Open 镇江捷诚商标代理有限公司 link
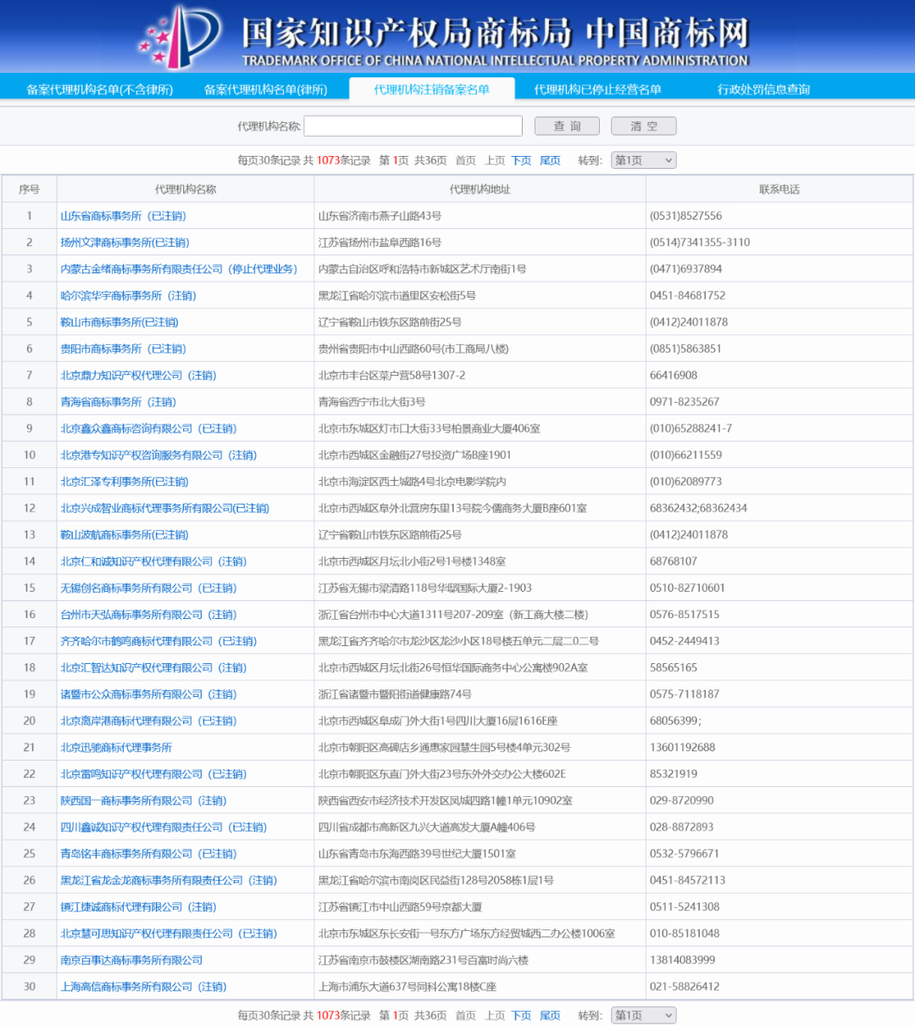The height and width of the screenshot is (1026, 915). point(138,907)
